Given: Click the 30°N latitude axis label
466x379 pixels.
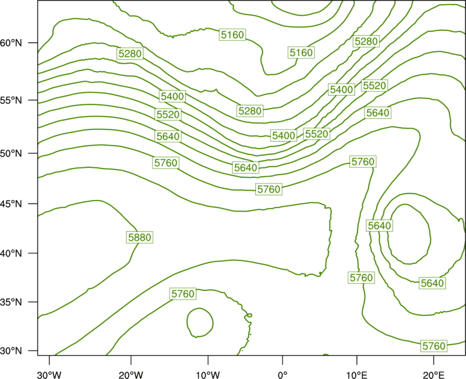Looking at the screenshot, I should point(11,351).
